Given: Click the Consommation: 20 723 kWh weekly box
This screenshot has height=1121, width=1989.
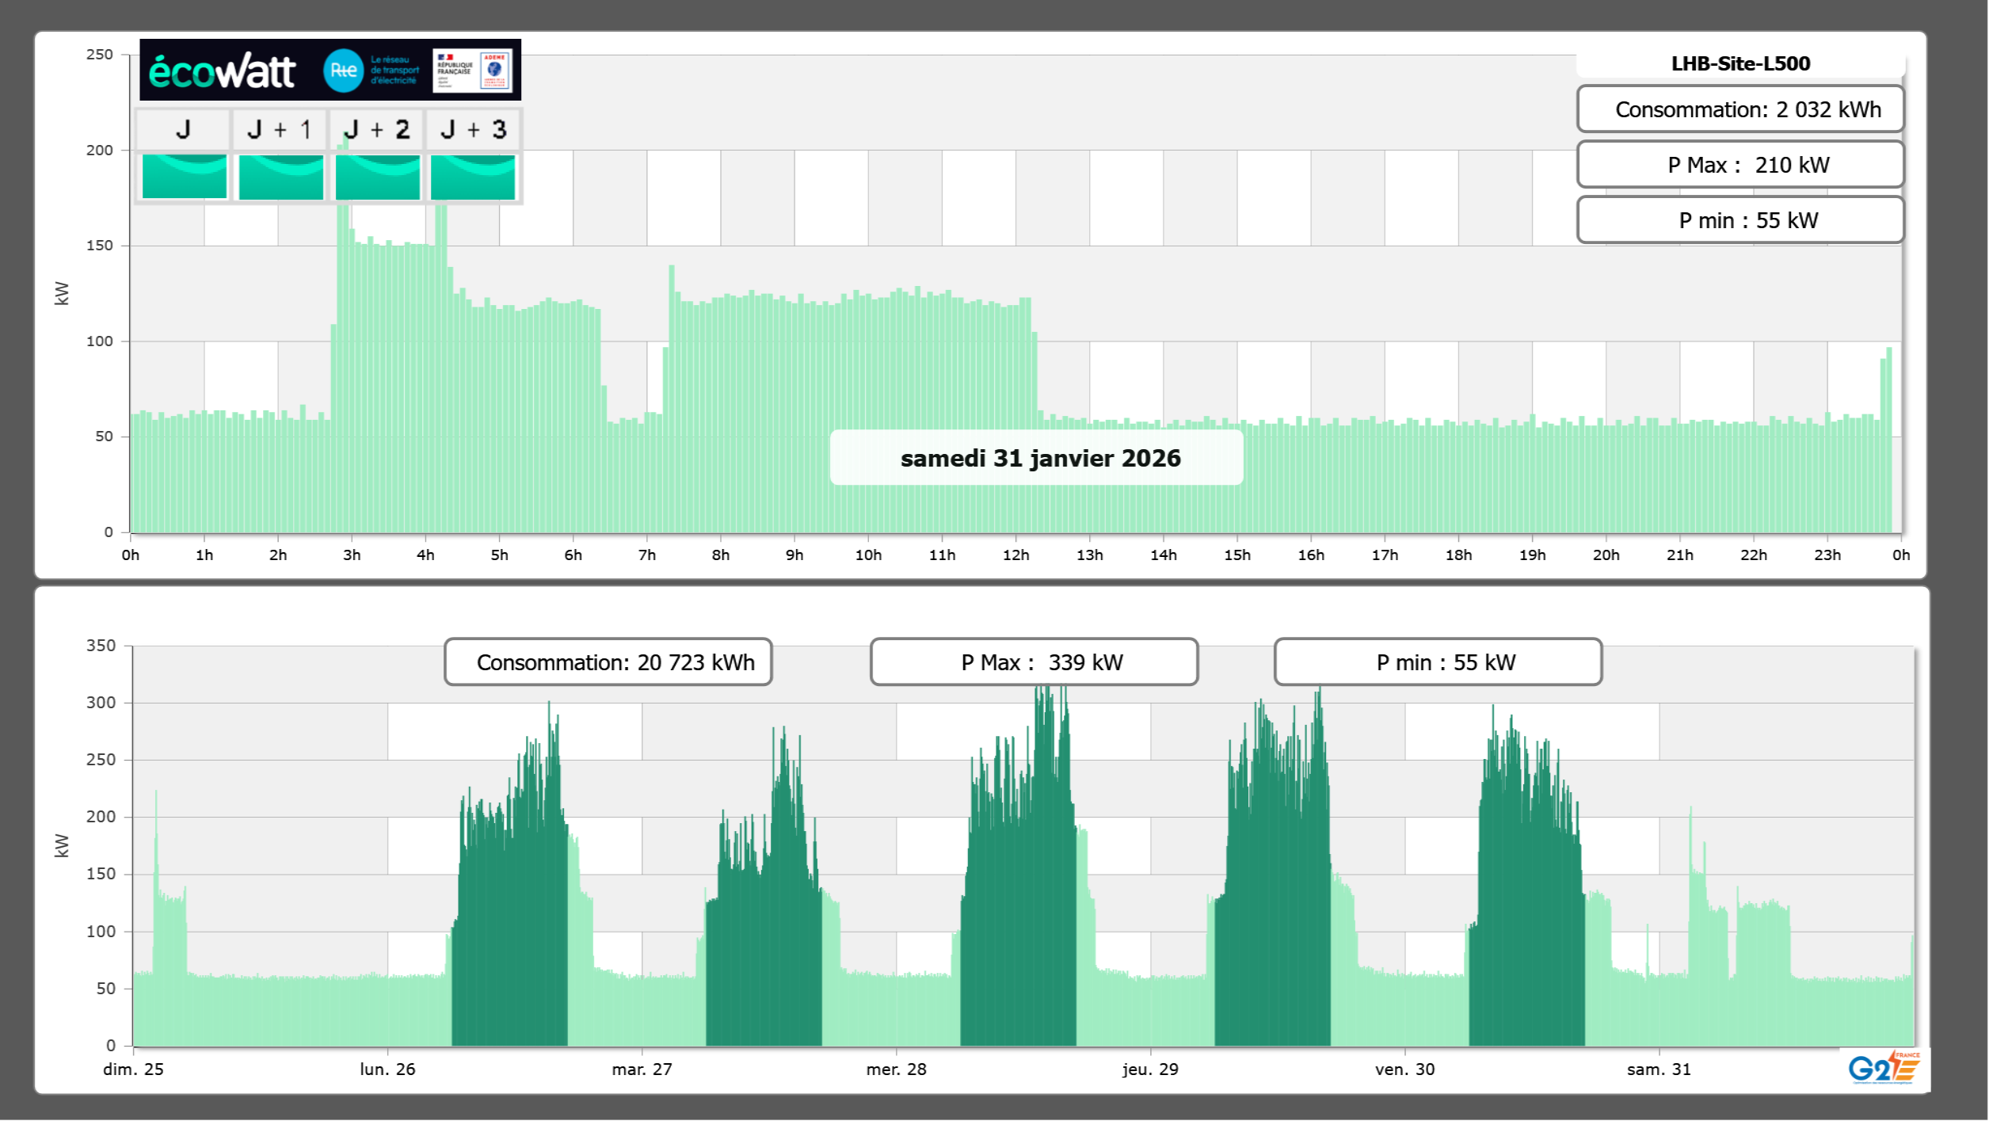Looking at the screenshot, I should point(608,662).
